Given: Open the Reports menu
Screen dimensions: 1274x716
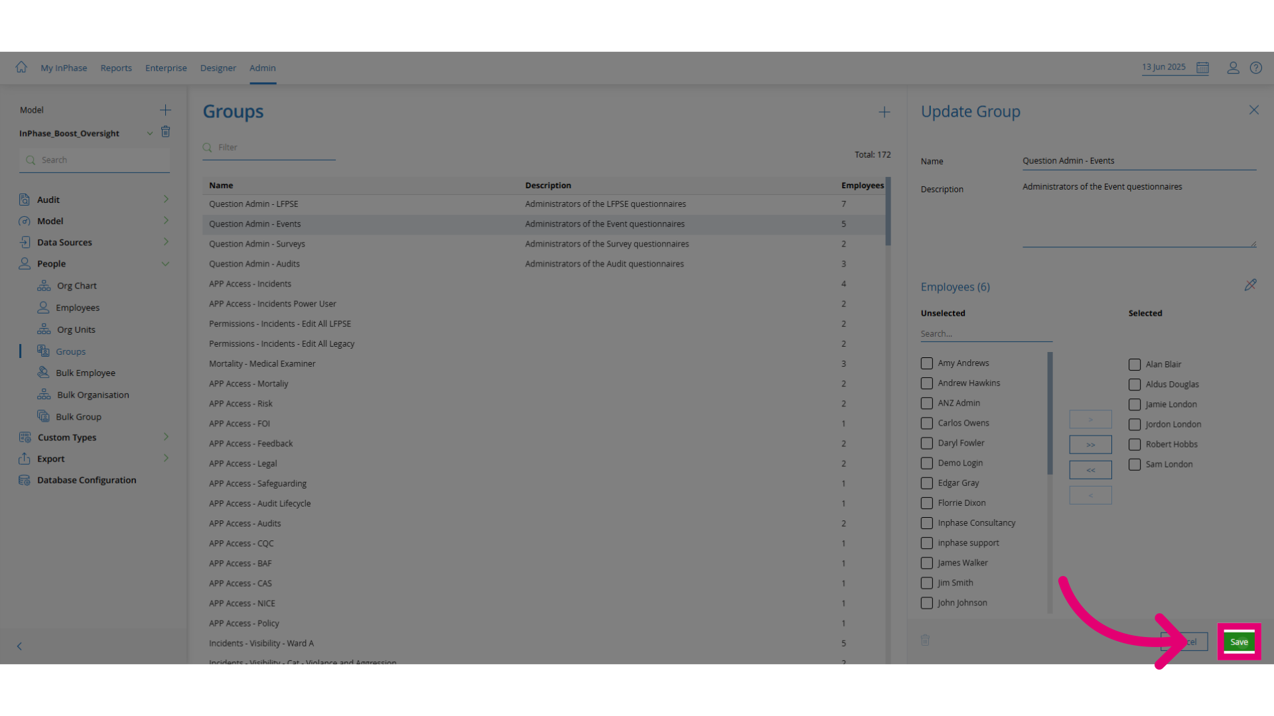Looking at the screenshot, I should pos(116,68).
